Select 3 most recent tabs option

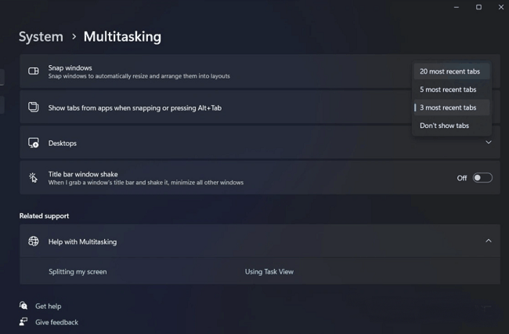pyautogui.click(x=448, y=107)
